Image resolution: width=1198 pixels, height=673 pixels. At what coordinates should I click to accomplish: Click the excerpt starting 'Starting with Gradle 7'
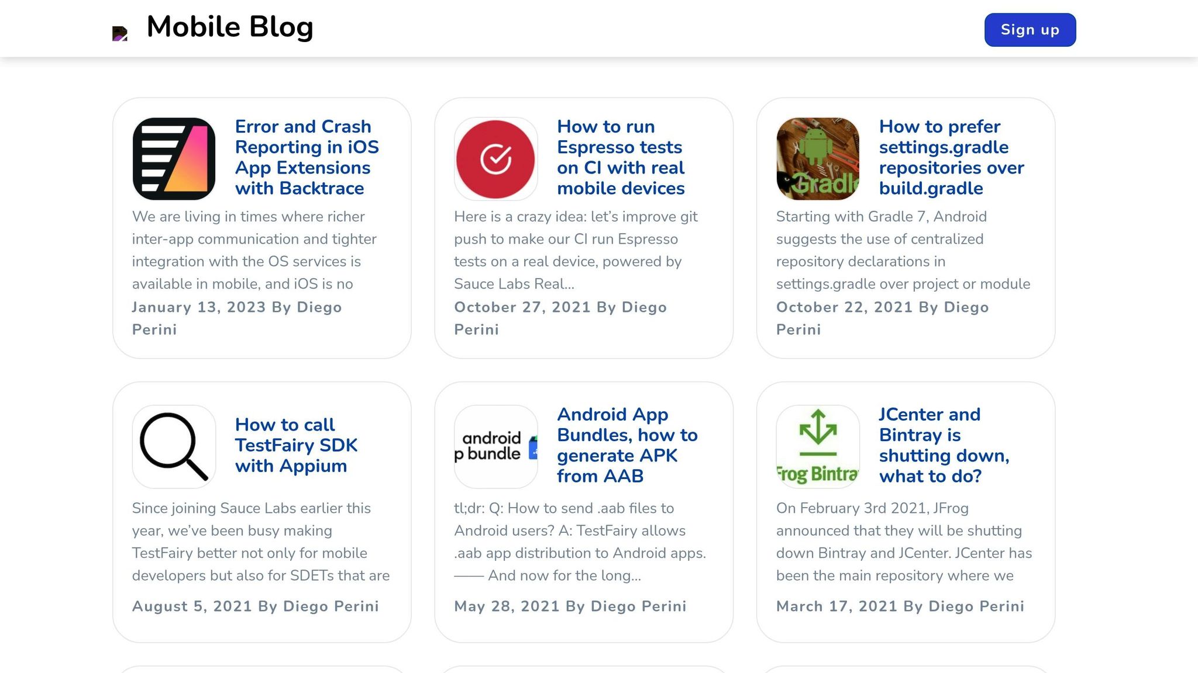pos(903,250)
